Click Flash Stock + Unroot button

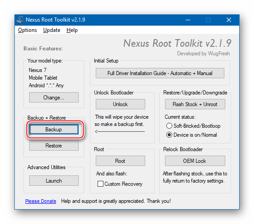[x=195, y=104]
